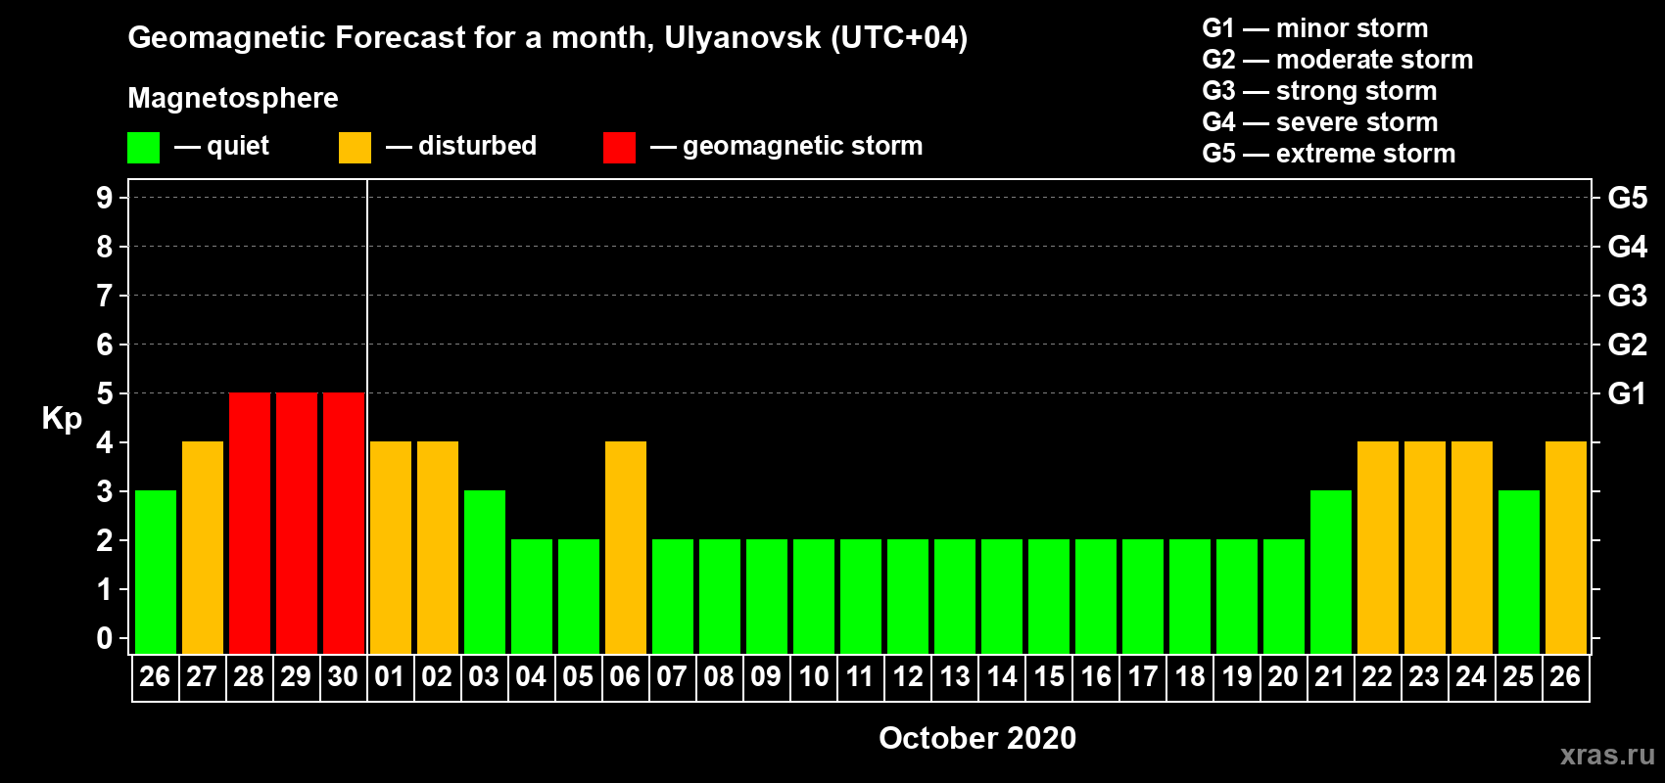This screenshot has width=1665, height=783.
Task: Click the 'G1 — minor storm' legend line
Action: coord(1315,28)
